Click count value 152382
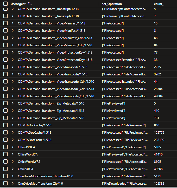 click(x=159, y=183)
